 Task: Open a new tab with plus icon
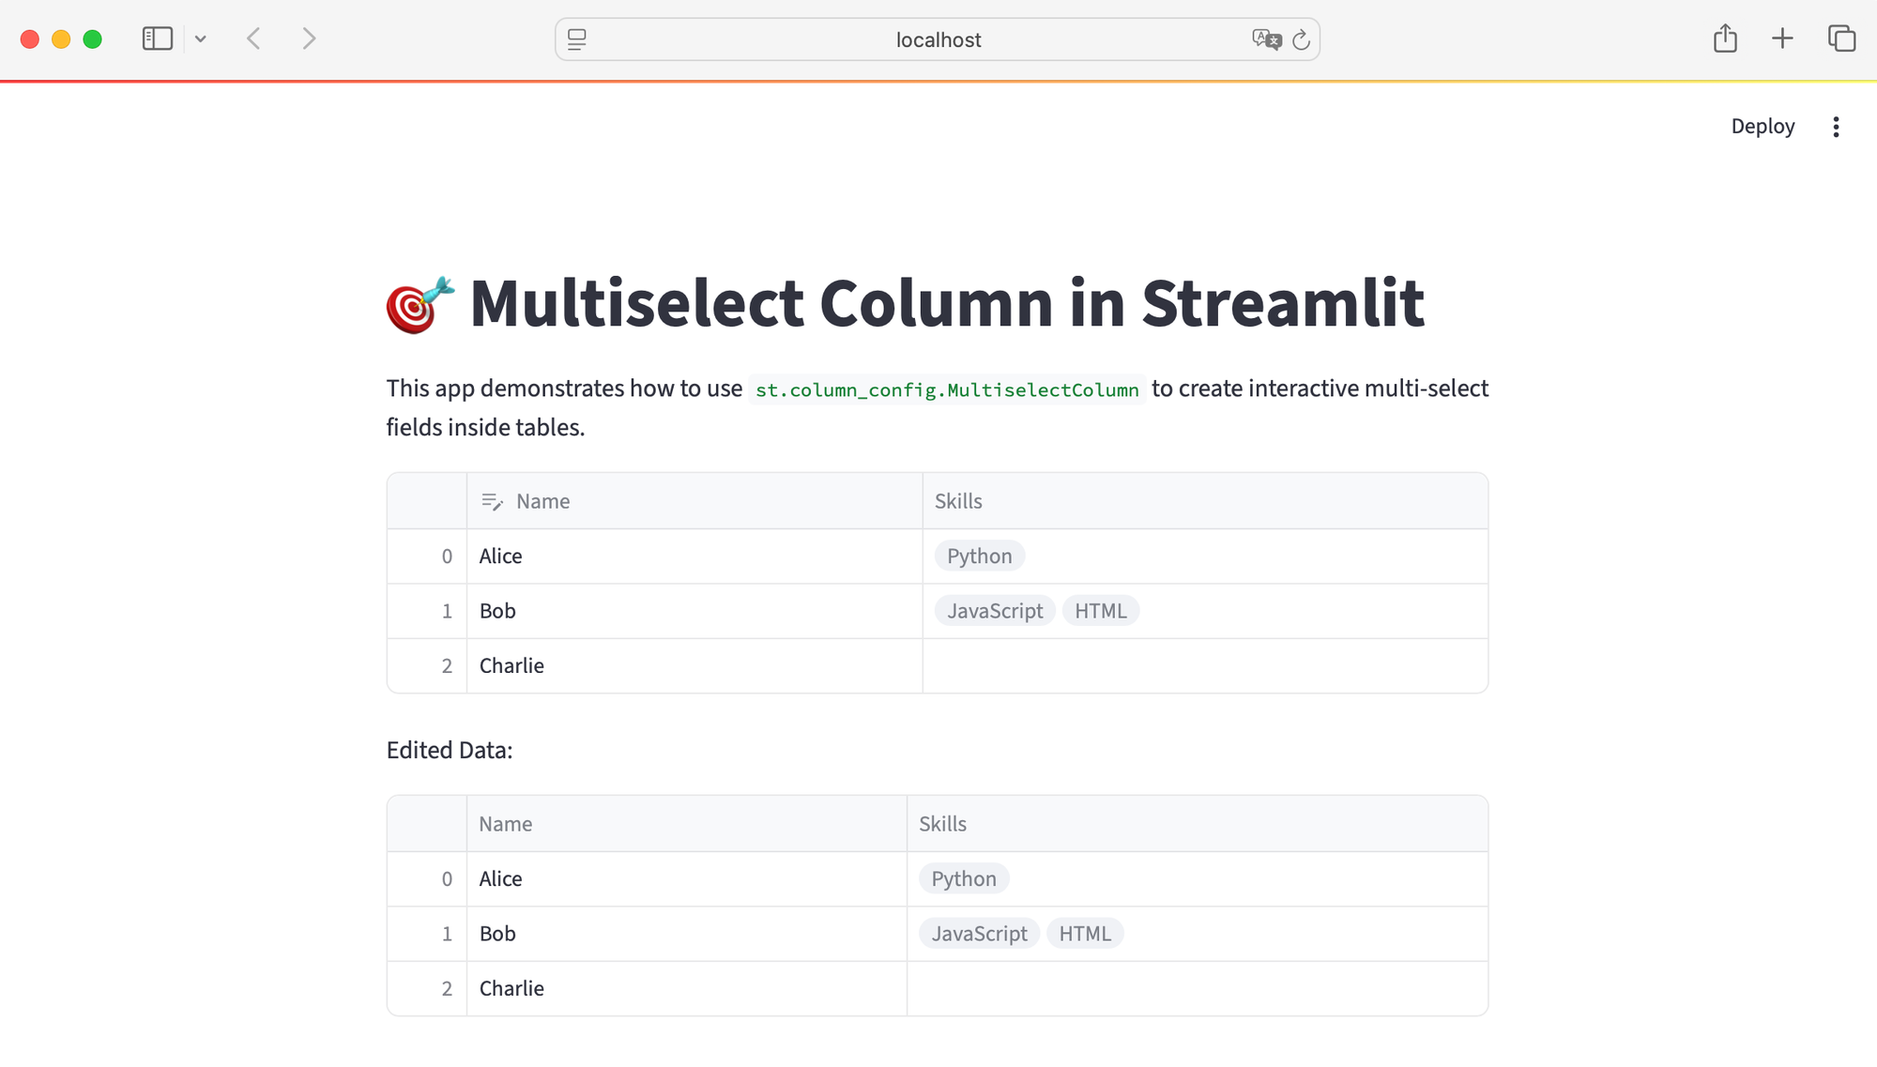(1782, 38)
